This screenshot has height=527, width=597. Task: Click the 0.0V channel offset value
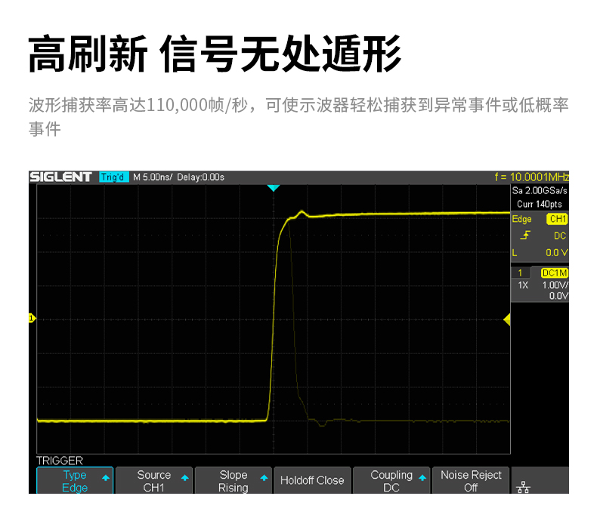click(558, 296)
